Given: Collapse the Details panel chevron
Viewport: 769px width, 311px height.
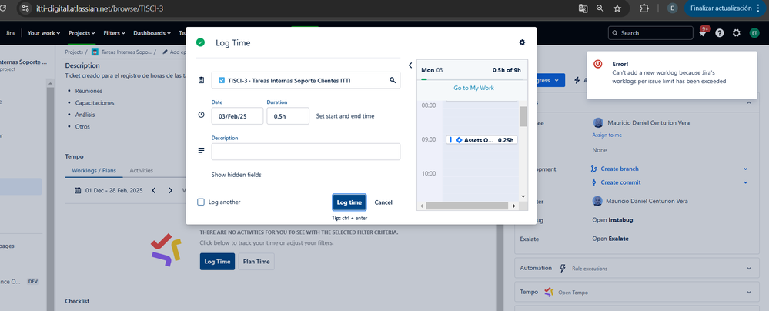Looking at the screenshot, I should (x=749, y=102).
